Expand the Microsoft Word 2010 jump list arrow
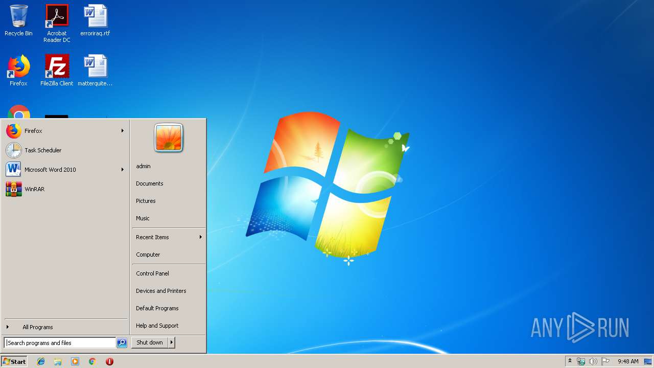 point(123,170)
